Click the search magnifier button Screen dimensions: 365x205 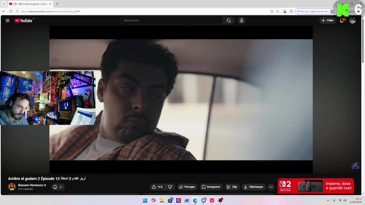click(229, 20)
